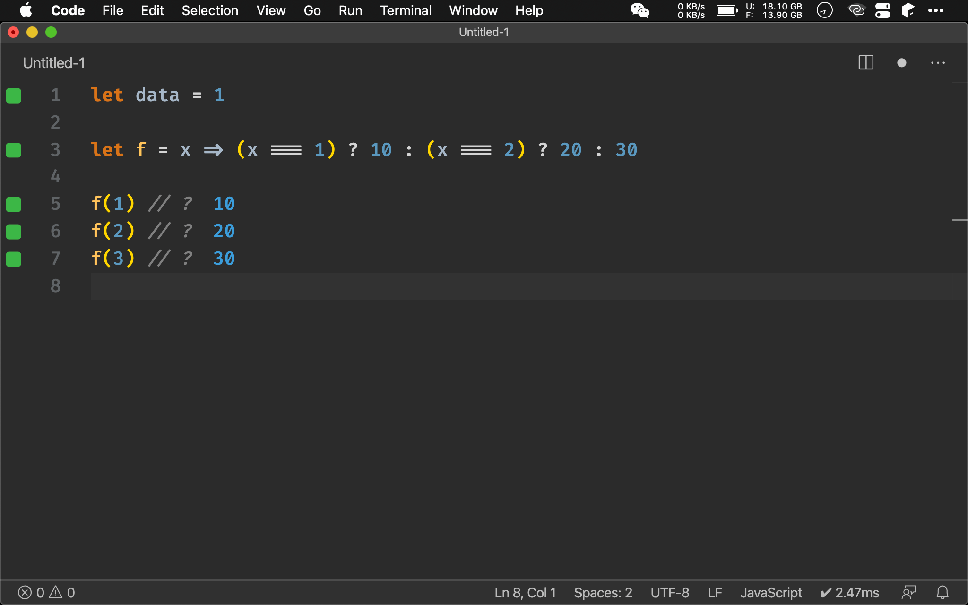
Task: Click the f(3) call on line 7
Action: point(113,259)
